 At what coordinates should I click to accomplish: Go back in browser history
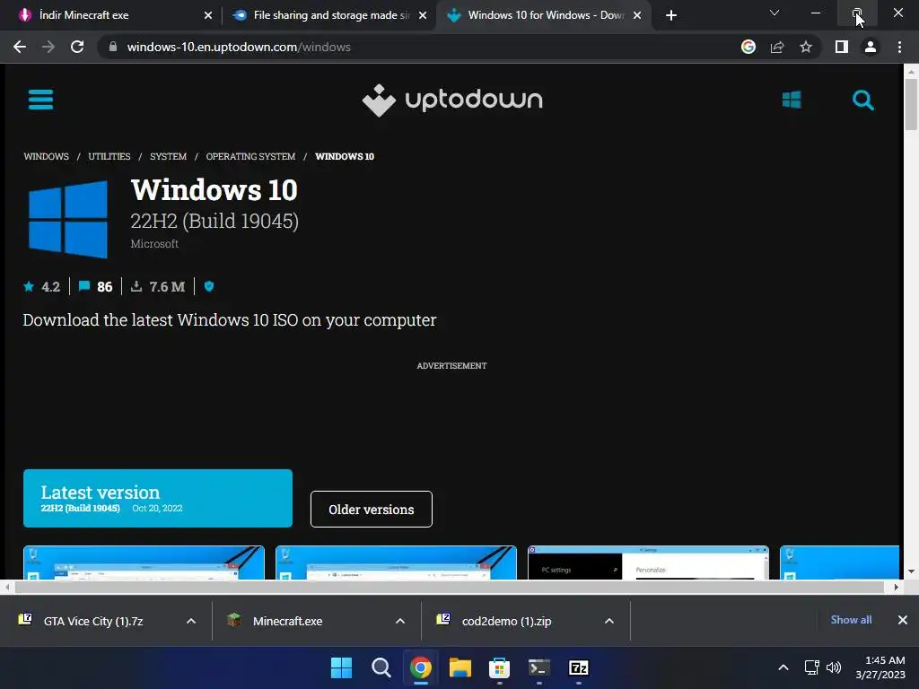20,47
